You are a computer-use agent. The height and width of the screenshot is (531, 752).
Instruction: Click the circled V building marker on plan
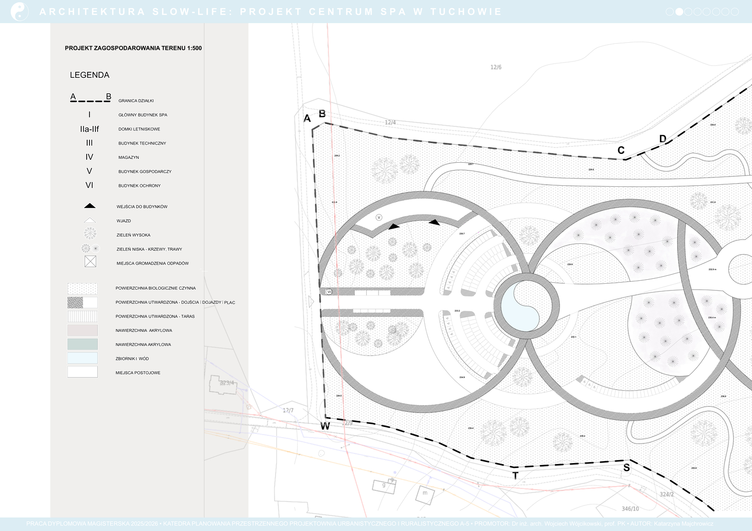(x=378, y=217)
